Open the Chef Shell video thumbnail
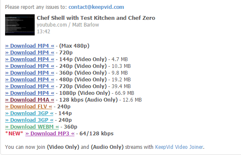241x156 pixels. pyautogui.click(x=20, y=25)
